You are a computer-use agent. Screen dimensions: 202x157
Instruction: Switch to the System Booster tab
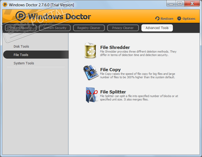tap(21, 28)
